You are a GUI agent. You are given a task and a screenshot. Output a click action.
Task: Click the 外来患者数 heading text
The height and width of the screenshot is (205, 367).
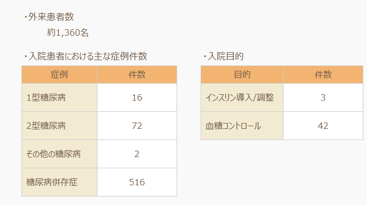(51, 17)
